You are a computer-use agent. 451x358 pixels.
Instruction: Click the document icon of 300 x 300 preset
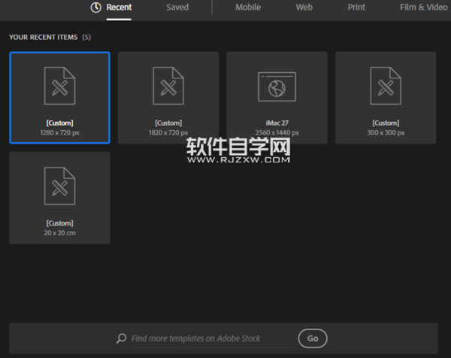(386, 86)
